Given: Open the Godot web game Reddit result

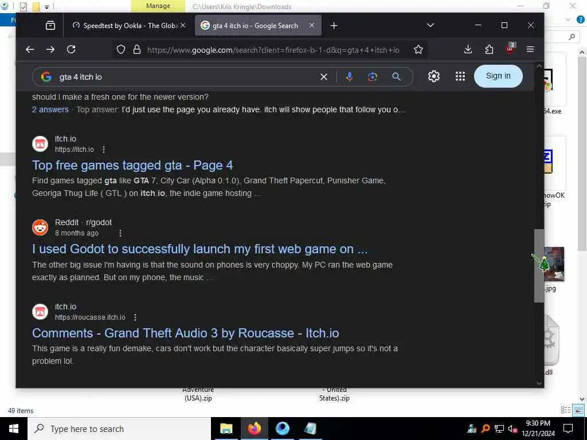Looking at the screenshot, I should point(199,249).
